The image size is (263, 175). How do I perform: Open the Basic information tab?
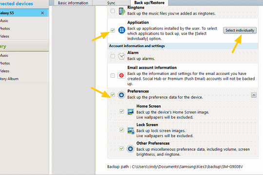point(73,3)
